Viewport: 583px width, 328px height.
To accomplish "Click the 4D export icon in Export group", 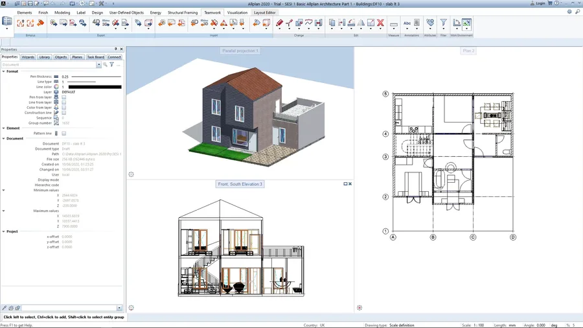I will tap(96, 23).
